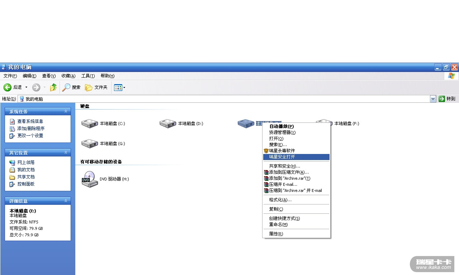Open the 收藏(A) menu

68,76
